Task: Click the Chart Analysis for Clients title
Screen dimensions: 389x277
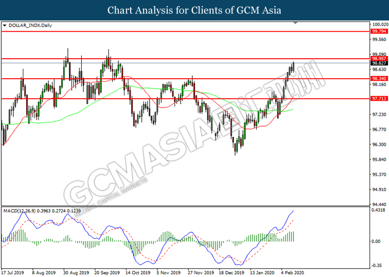Action: 194,11
